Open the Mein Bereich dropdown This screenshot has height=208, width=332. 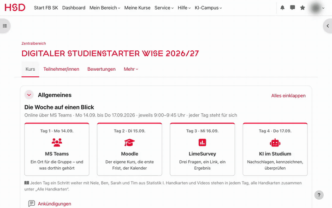[x=105, y=8]
